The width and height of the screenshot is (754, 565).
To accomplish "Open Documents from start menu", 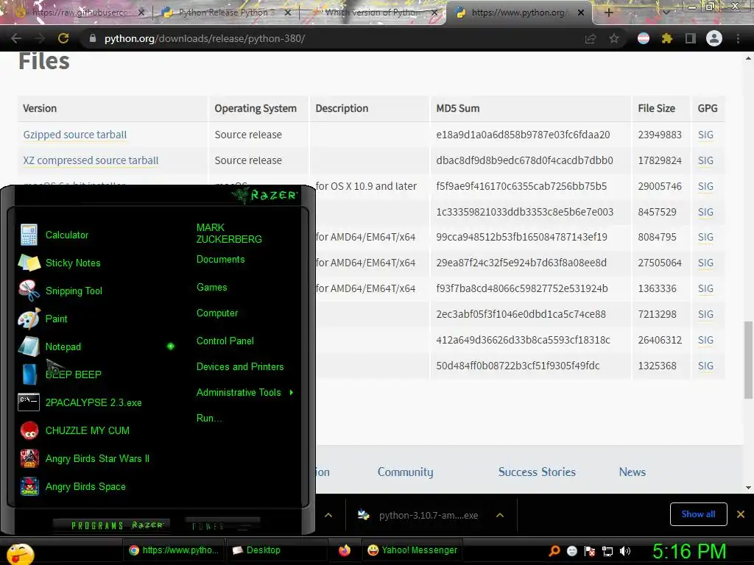I will (x=221, y=260).
